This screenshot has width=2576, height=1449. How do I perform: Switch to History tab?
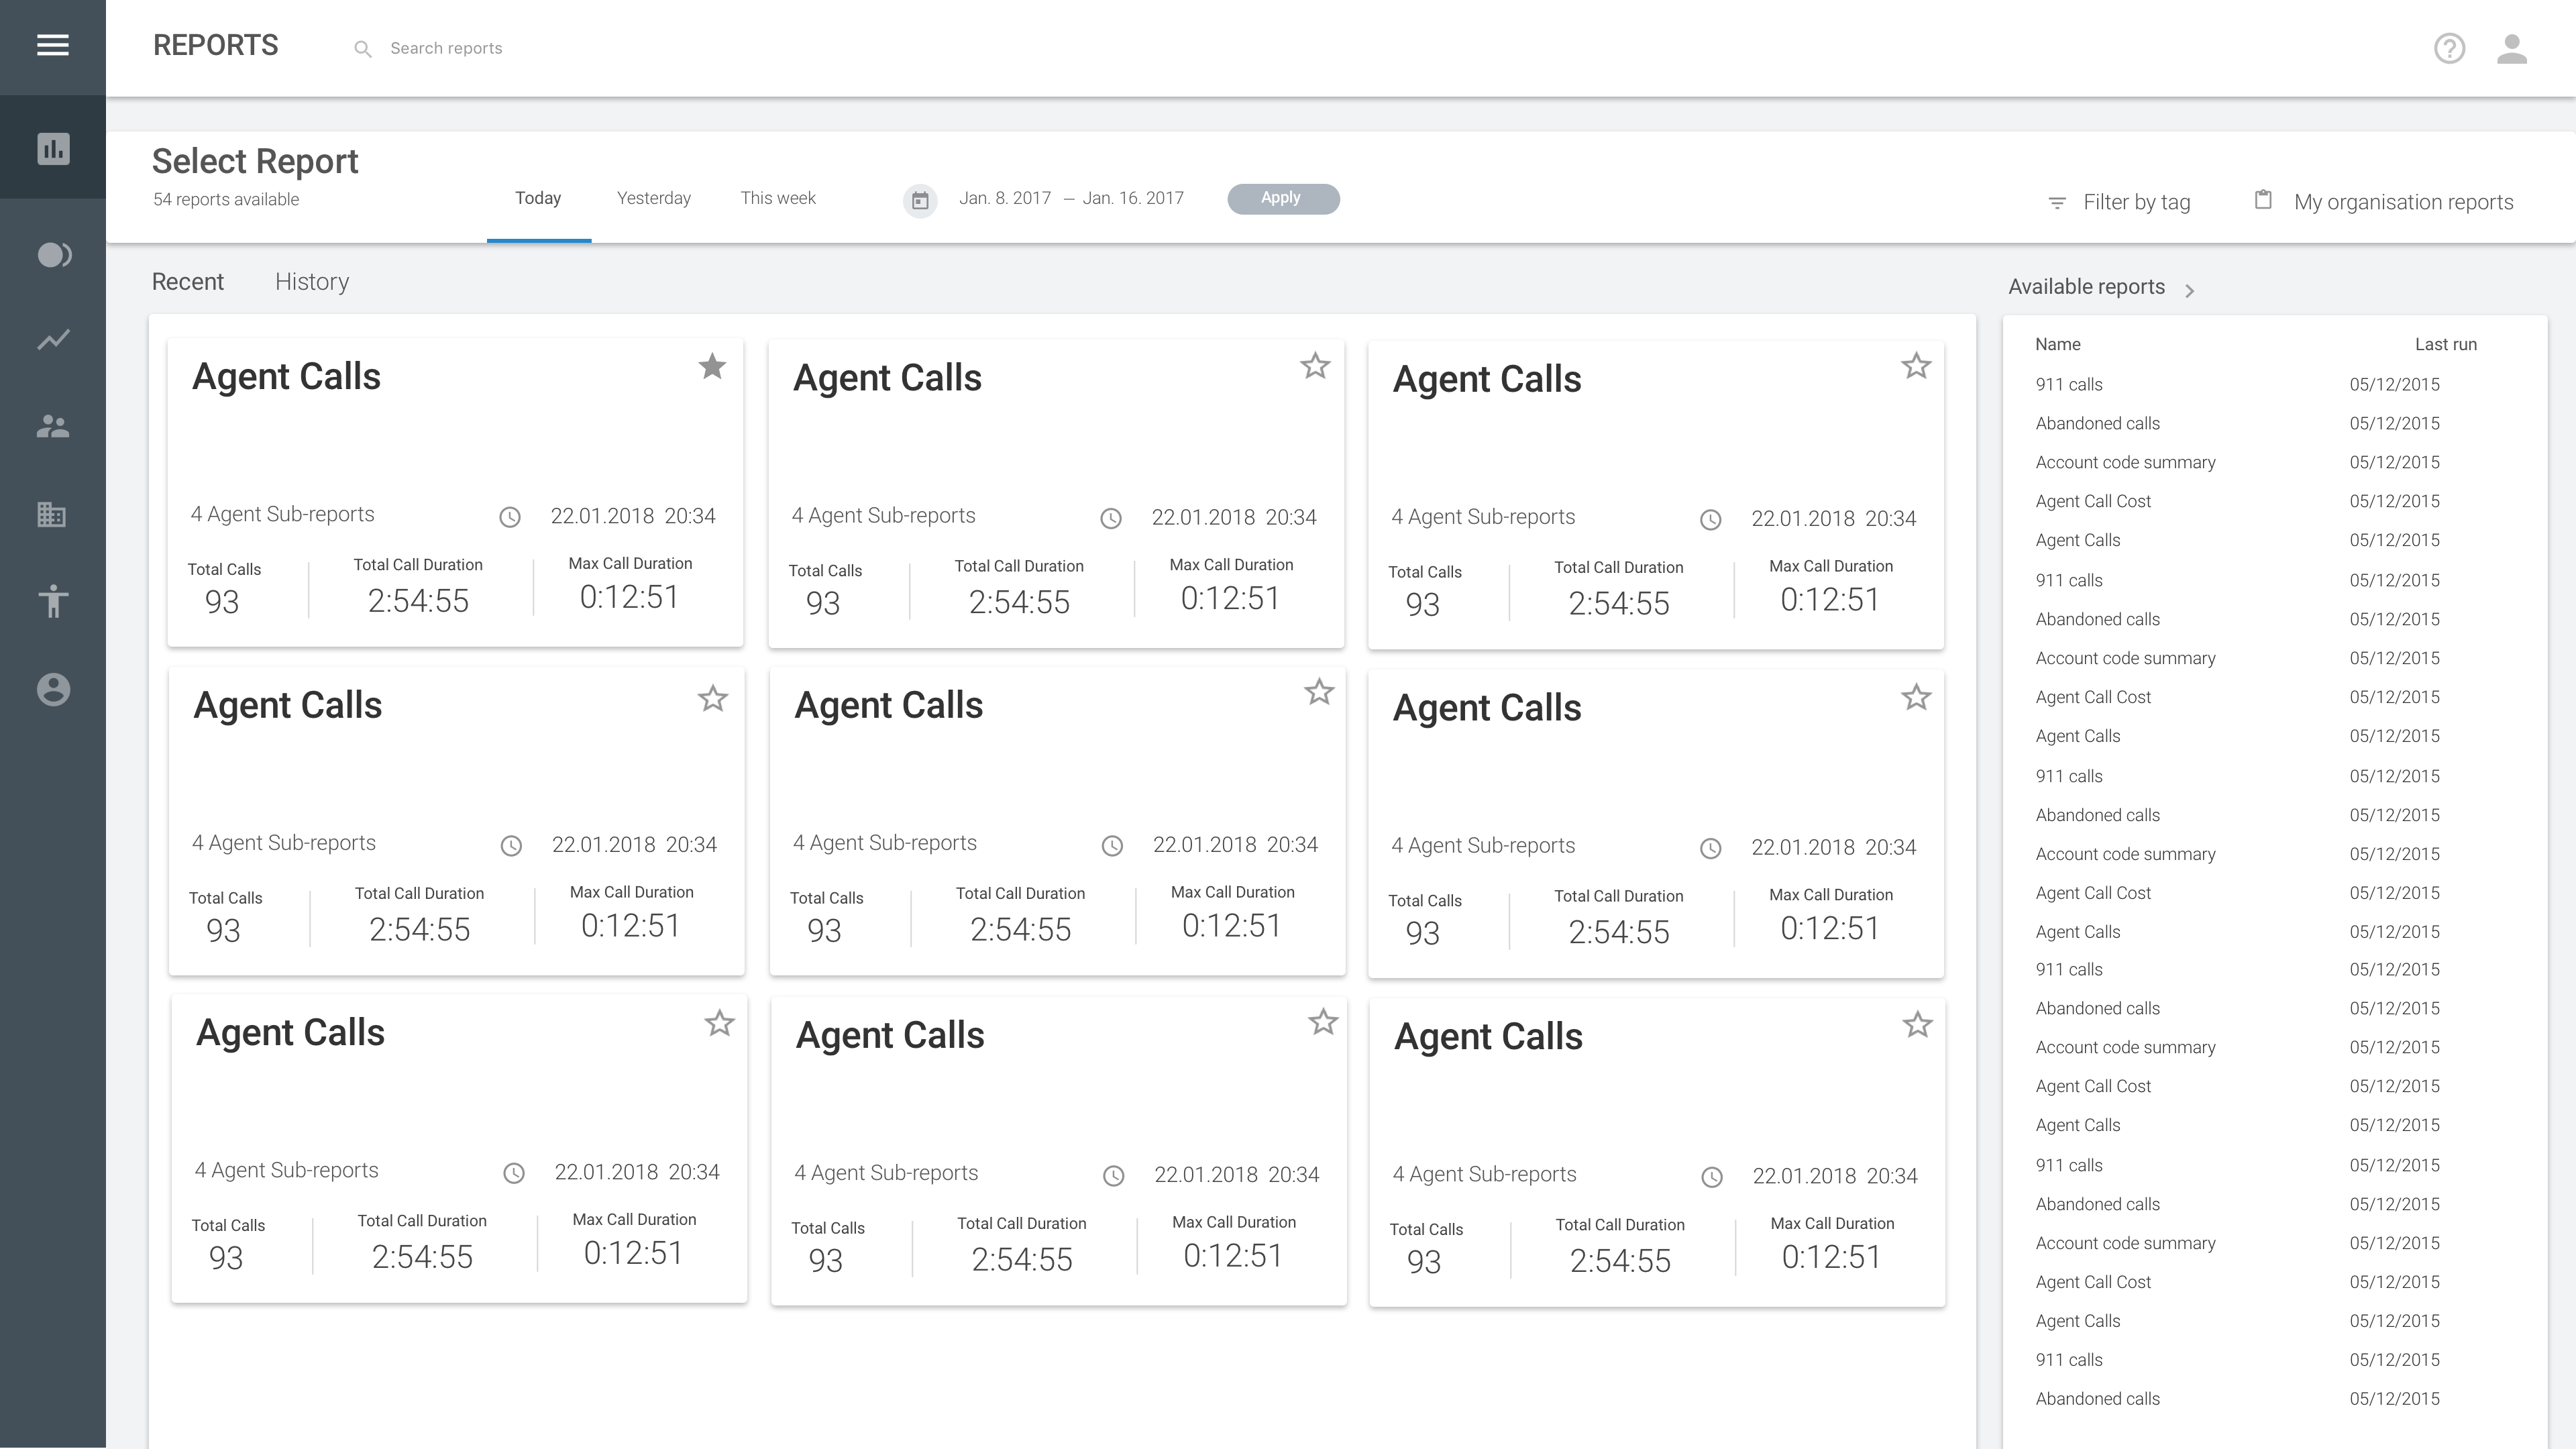click(311, 281)
